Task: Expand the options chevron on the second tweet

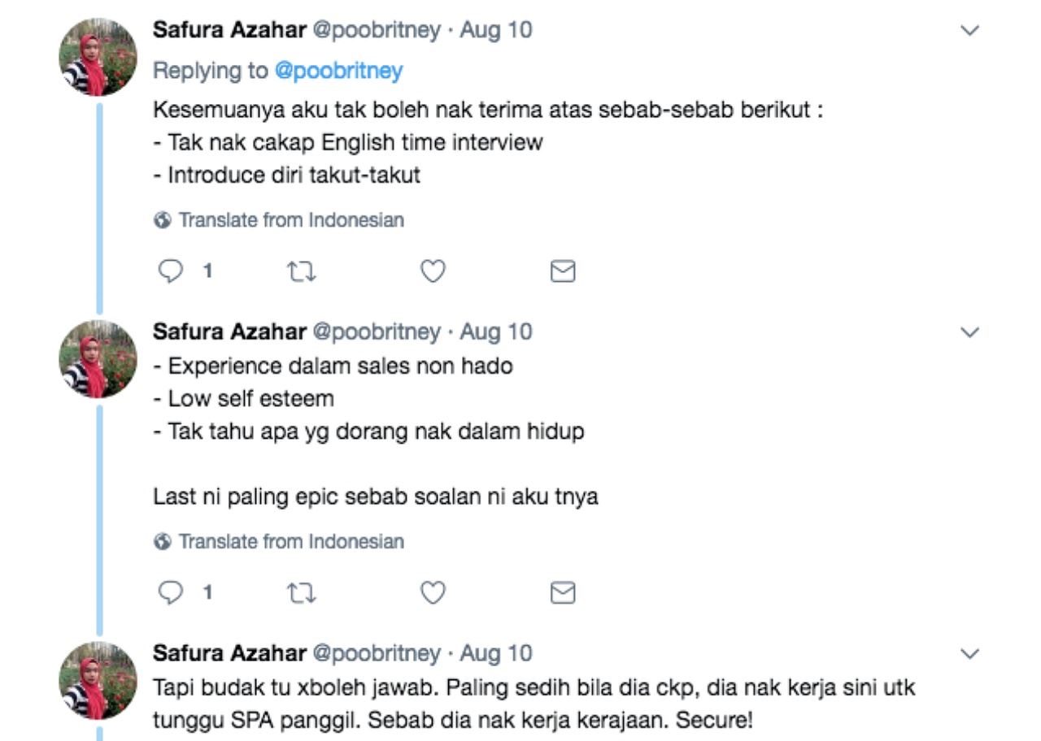Action: point(968,330)
